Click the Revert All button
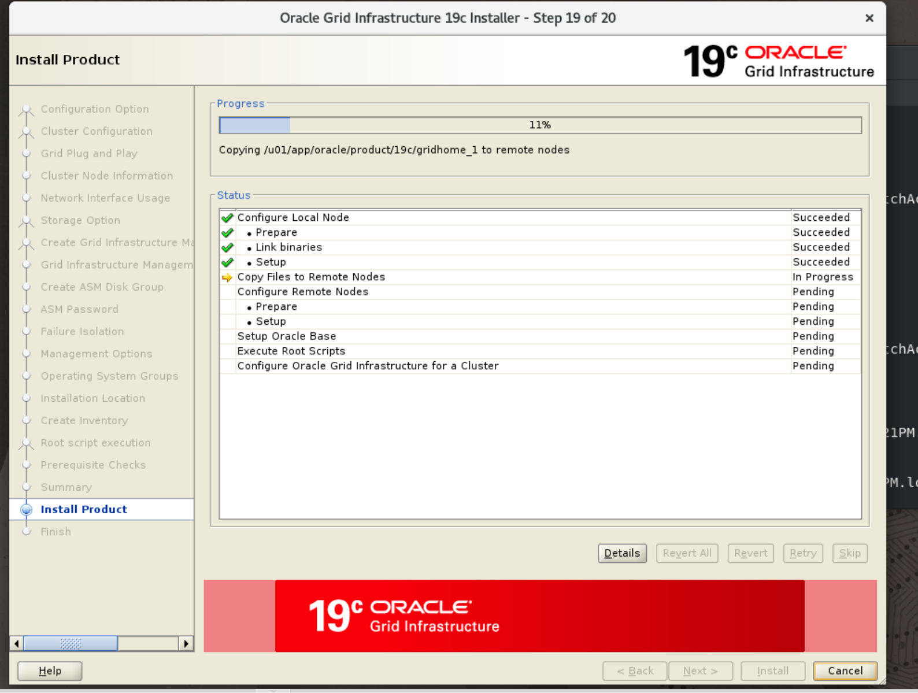918x693 pixels. point(687,553)
